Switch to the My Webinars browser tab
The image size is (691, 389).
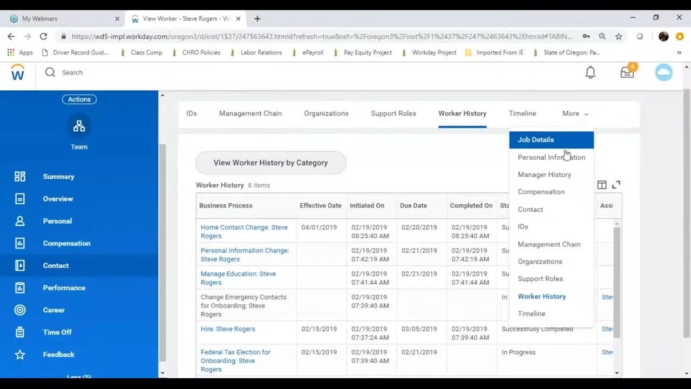coord(64,18)
